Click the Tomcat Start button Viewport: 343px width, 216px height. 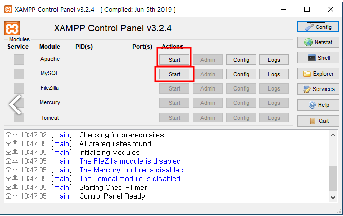tap(174, 118)
